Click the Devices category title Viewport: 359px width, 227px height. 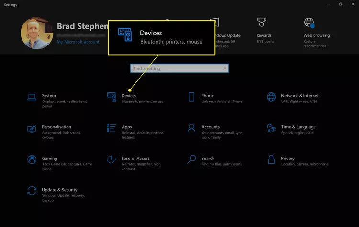point(129,96)
